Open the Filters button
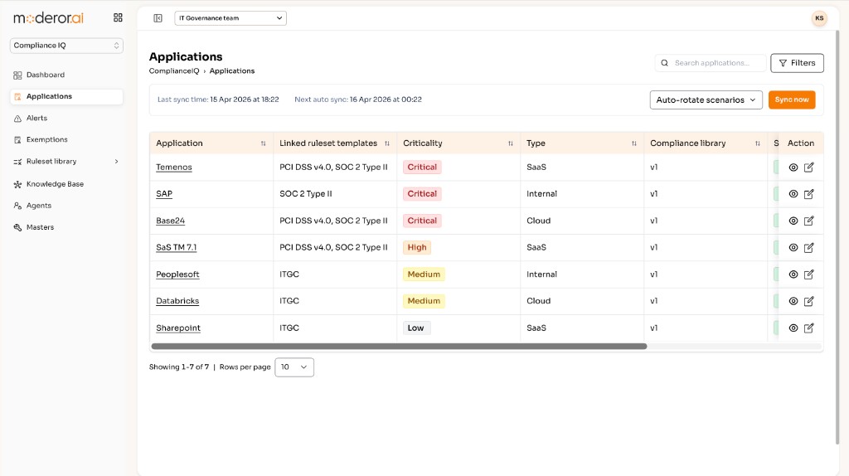 point(797,63)
